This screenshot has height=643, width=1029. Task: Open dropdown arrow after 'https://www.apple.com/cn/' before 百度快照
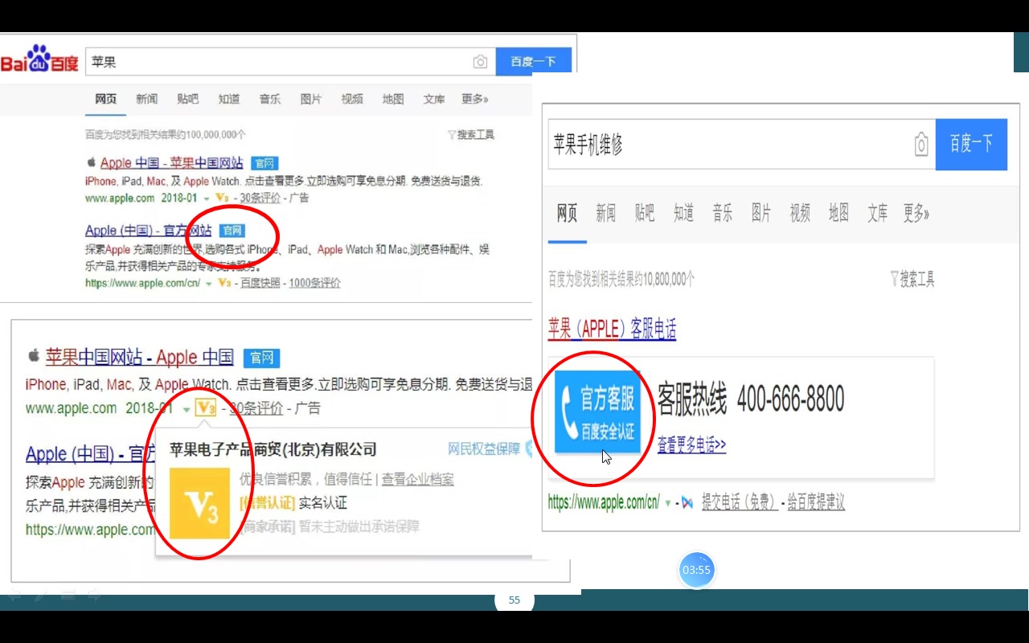pos(208,284)
